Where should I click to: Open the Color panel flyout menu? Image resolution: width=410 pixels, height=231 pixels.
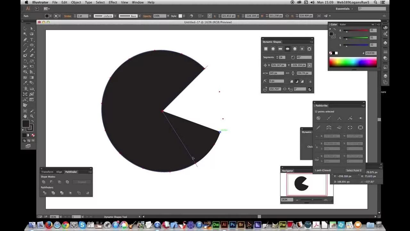pos(378,24)
